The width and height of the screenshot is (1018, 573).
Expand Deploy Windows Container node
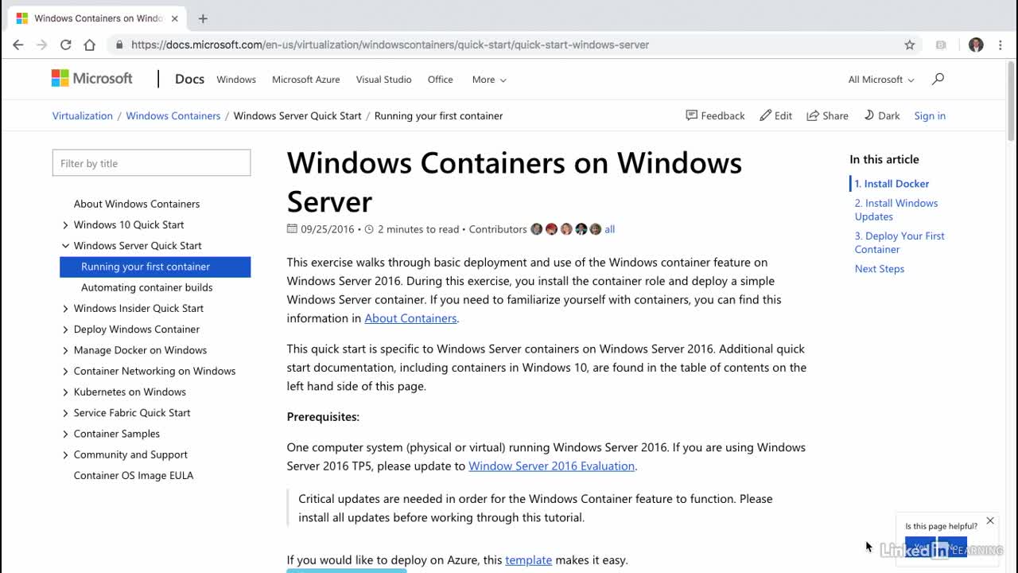pos(65,329)
